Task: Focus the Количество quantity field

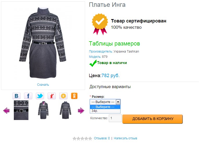Action: 115,118
